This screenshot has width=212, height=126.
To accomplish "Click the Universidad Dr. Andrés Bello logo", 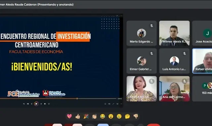I will coord(54,94).
